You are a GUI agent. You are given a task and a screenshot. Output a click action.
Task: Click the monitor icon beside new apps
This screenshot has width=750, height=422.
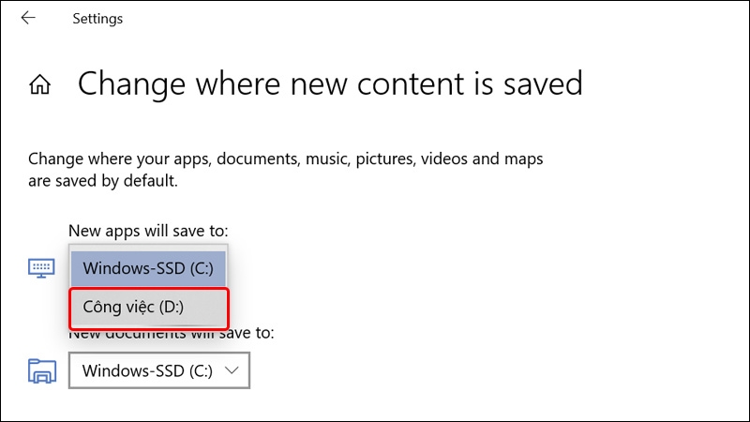[41, 268]
